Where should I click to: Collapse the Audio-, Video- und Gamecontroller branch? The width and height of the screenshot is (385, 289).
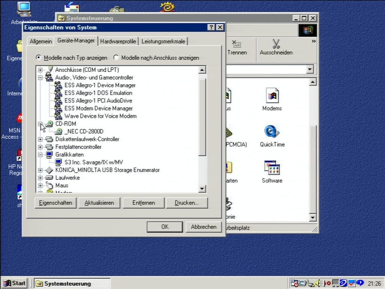pyautogui.click(x=40, y=78)
